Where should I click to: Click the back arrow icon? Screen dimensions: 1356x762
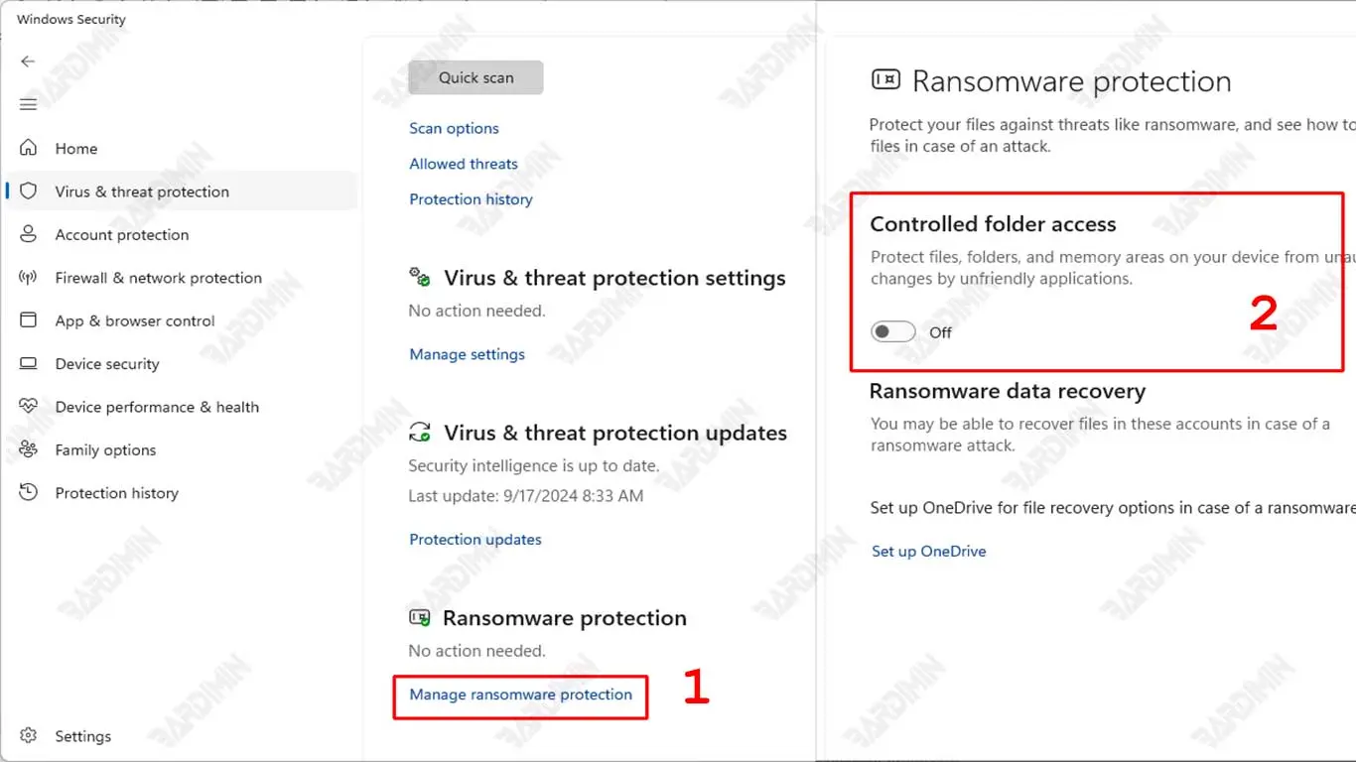(x=28, y=62)
